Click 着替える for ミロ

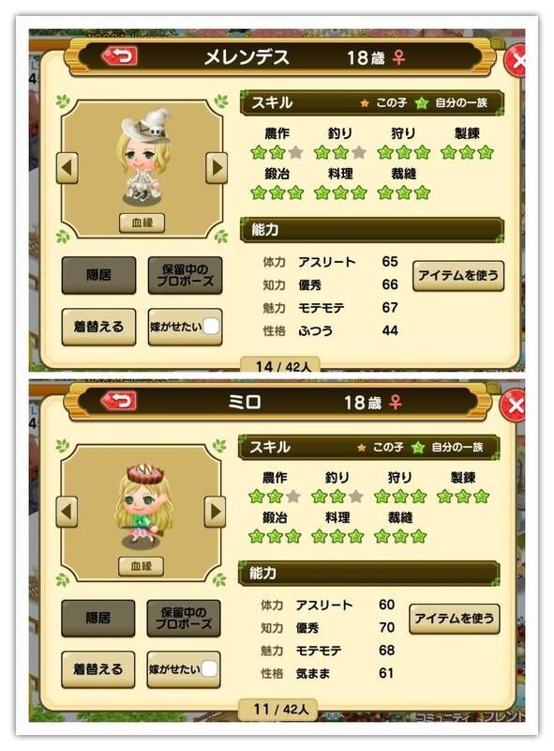coord(98,669)
